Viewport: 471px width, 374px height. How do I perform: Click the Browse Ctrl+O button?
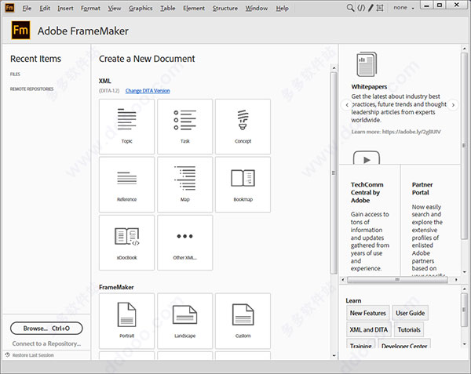[x=46, y=328]
